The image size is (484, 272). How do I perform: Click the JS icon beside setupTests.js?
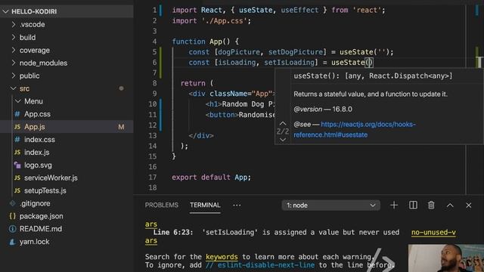pyautogui.click(x=17, y=190)
